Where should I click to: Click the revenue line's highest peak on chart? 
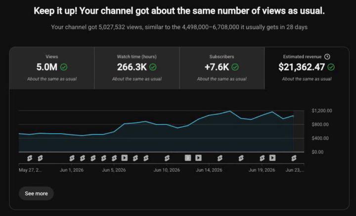click(x=230, y=111)
